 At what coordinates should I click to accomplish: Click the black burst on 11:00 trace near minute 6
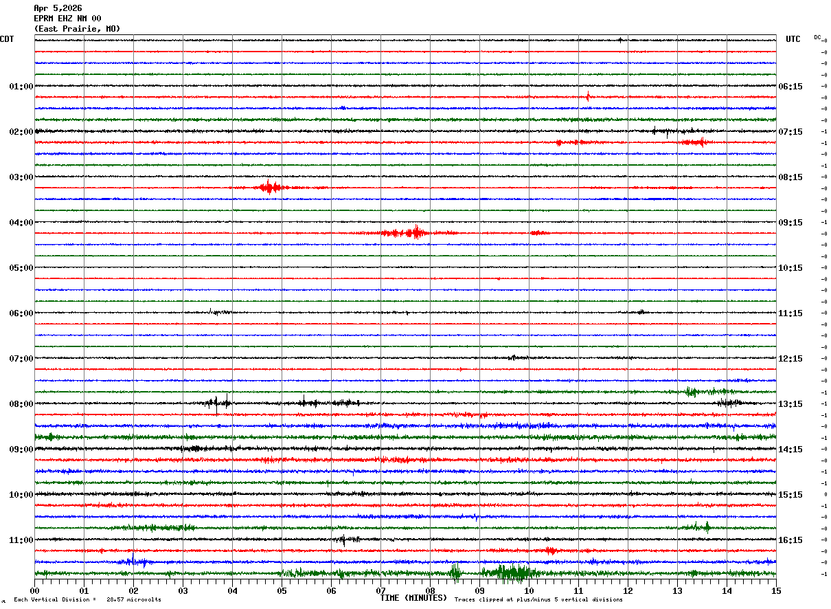(347, 540)
